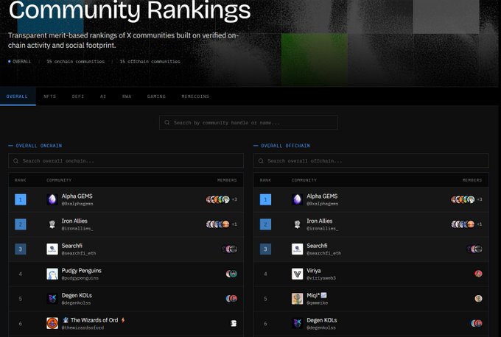
Task: Open Alpha GEMS name in onchain list
Action: tap(77, 196)
